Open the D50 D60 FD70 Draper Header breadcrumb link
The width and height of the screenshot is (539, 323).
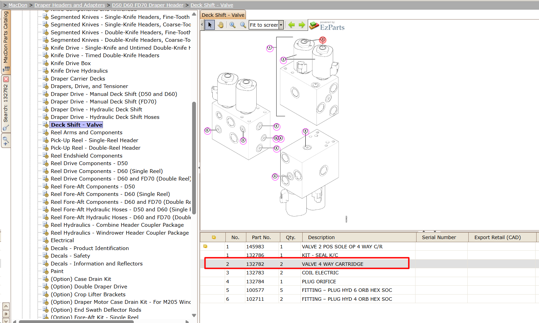point(148,5)
